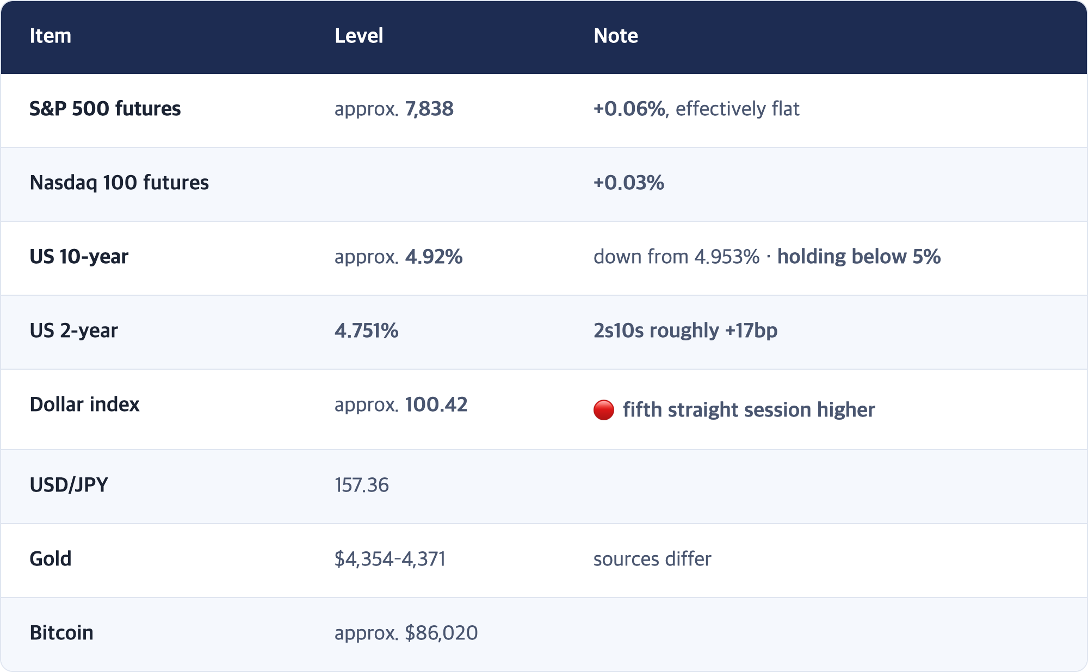Click the 'USD/JPY' row label
Screen dimensions: 1088x672
(x=69, y=485)
